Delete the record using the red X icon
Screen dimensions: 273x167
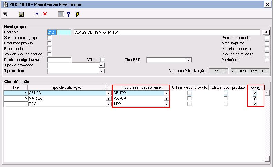coord(45,14)
